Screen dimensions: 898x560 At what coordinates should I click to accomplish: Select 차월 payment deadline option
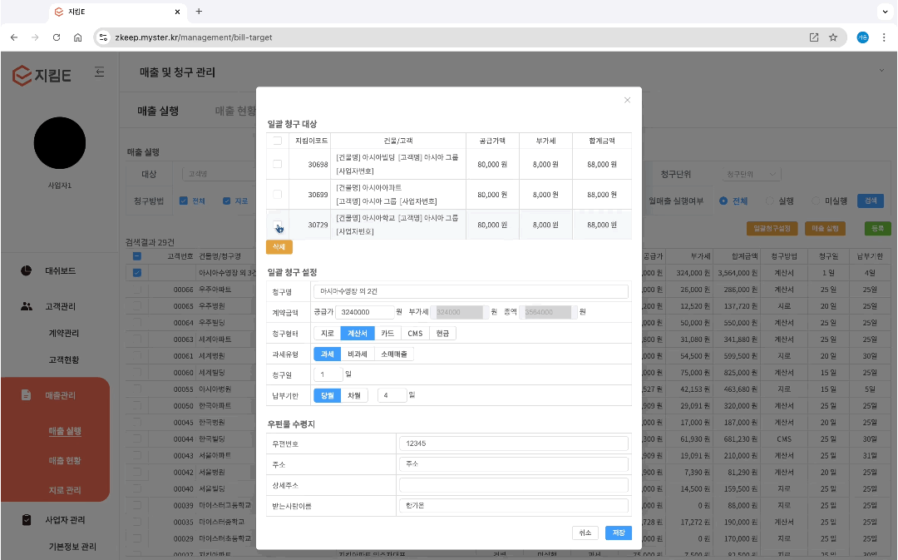354,395
